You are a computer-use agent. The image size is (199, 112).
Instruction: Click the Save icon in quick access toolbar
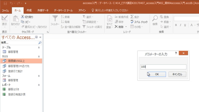click(x=5, y=3)
